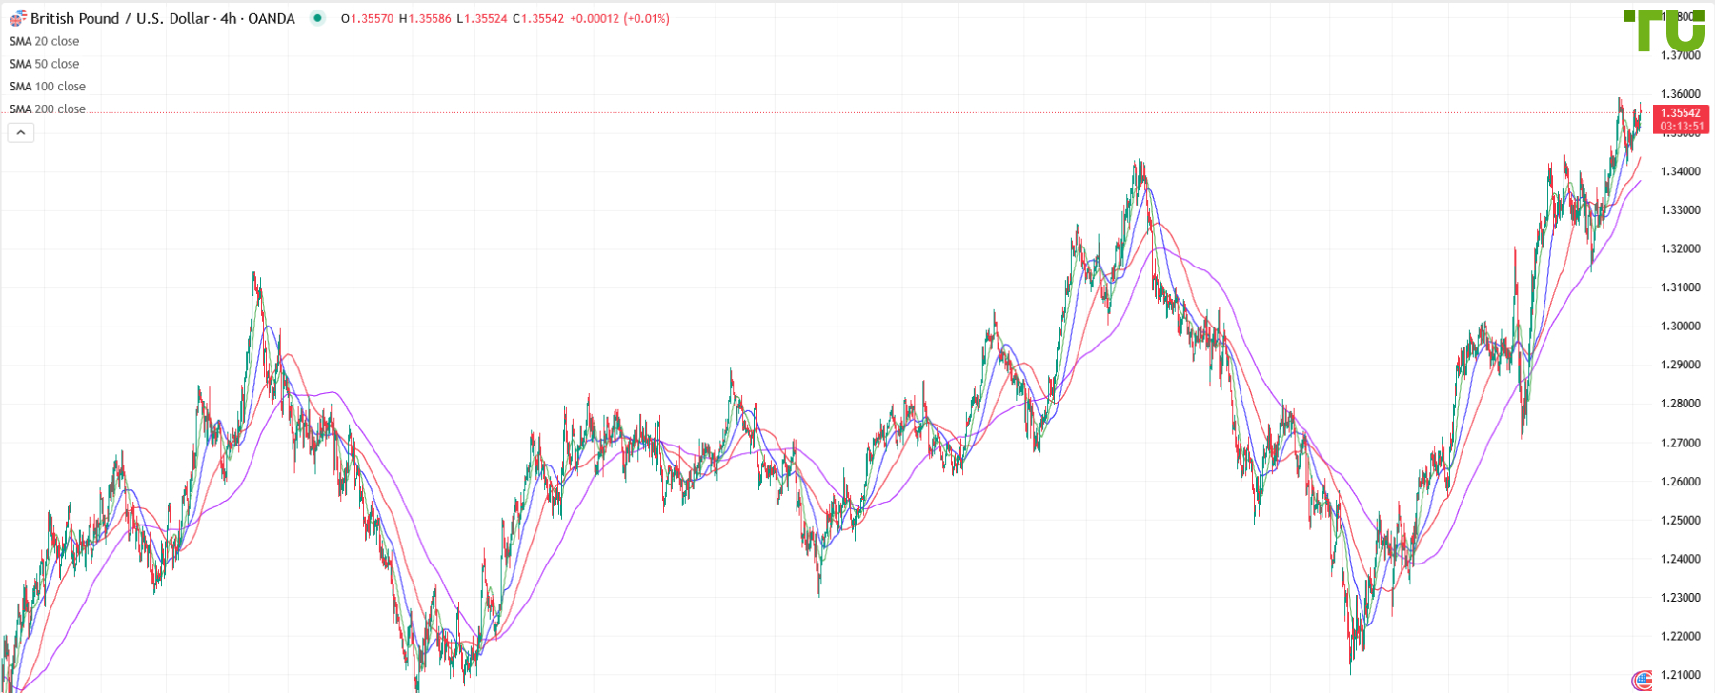Select the SMA 20 close legend
Viewport: 1715px width, 693px height.
point(45,41)
